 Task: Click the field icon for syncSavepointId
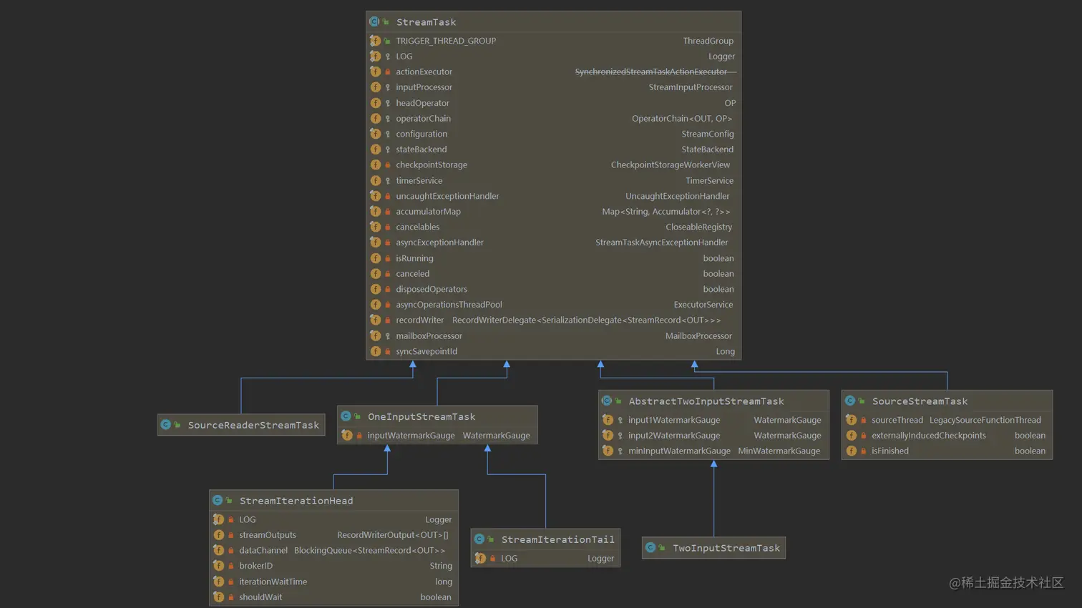point(375,351)
